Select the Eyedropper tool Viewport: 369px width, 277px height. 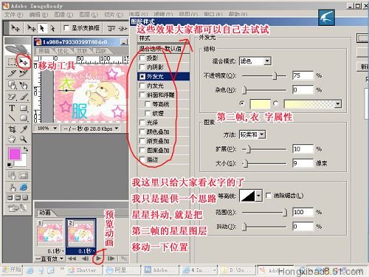tap(24, 129)
